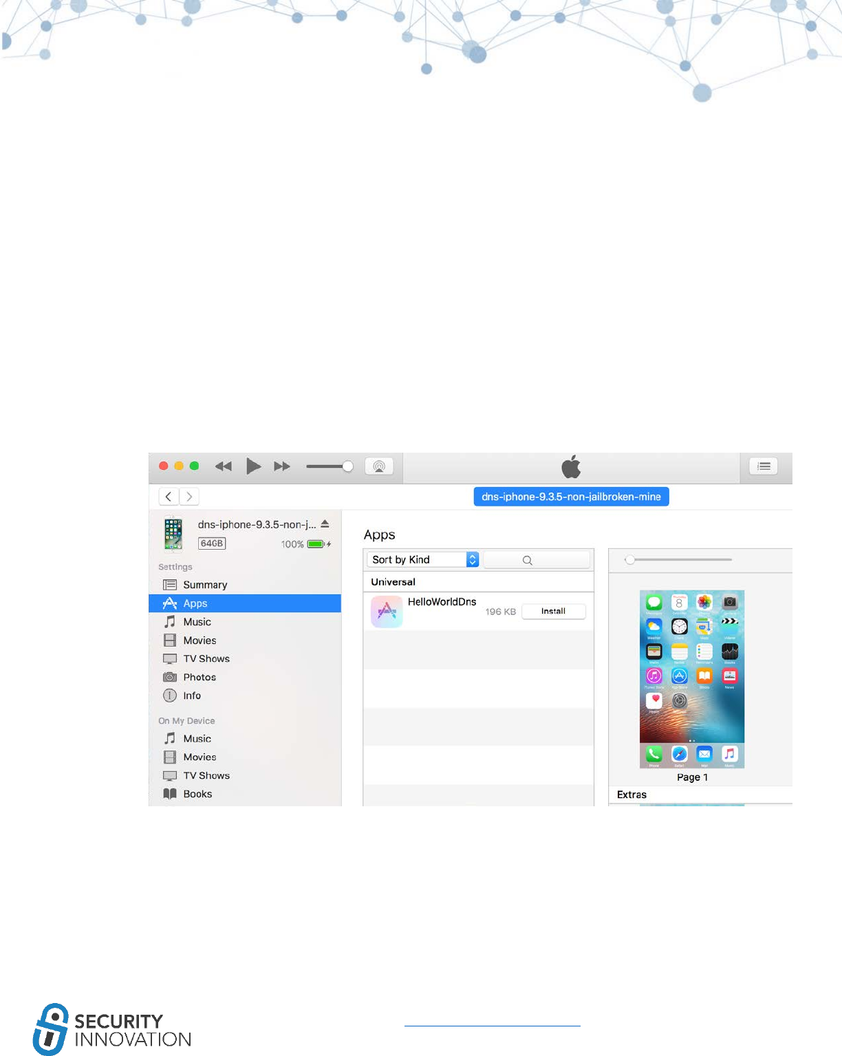
Task: Install the HelloWorldDns app
Action: pyautogui.click(x=554, y=612)
